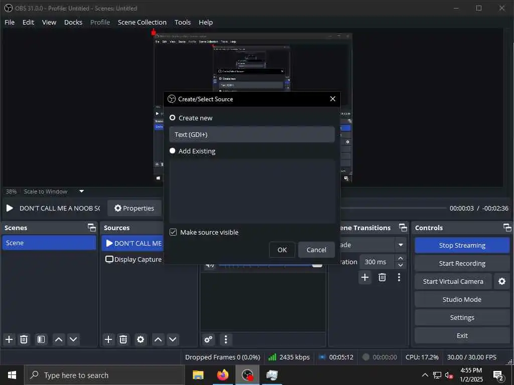
Task: Select the Add Existing radio button
Action: tap(173, 151)
